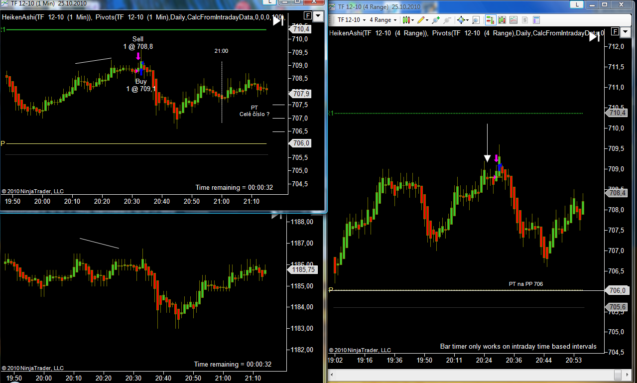This screenshot has height=383, width=637.
Task: Click skip-to-latest-bar arrow in 1 Min chart
Action: click(x=278, y=20)
